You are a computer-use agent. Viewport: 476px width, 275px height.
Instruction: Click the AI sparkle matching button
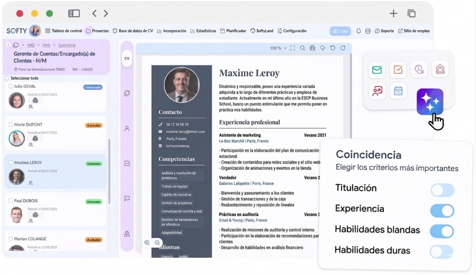point(430,102)
